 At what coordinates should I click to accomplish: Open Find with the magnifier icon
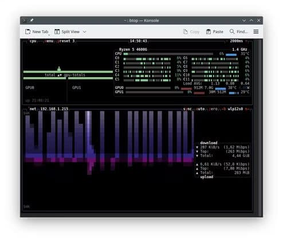pyautogui.click(x=232, y=31)
